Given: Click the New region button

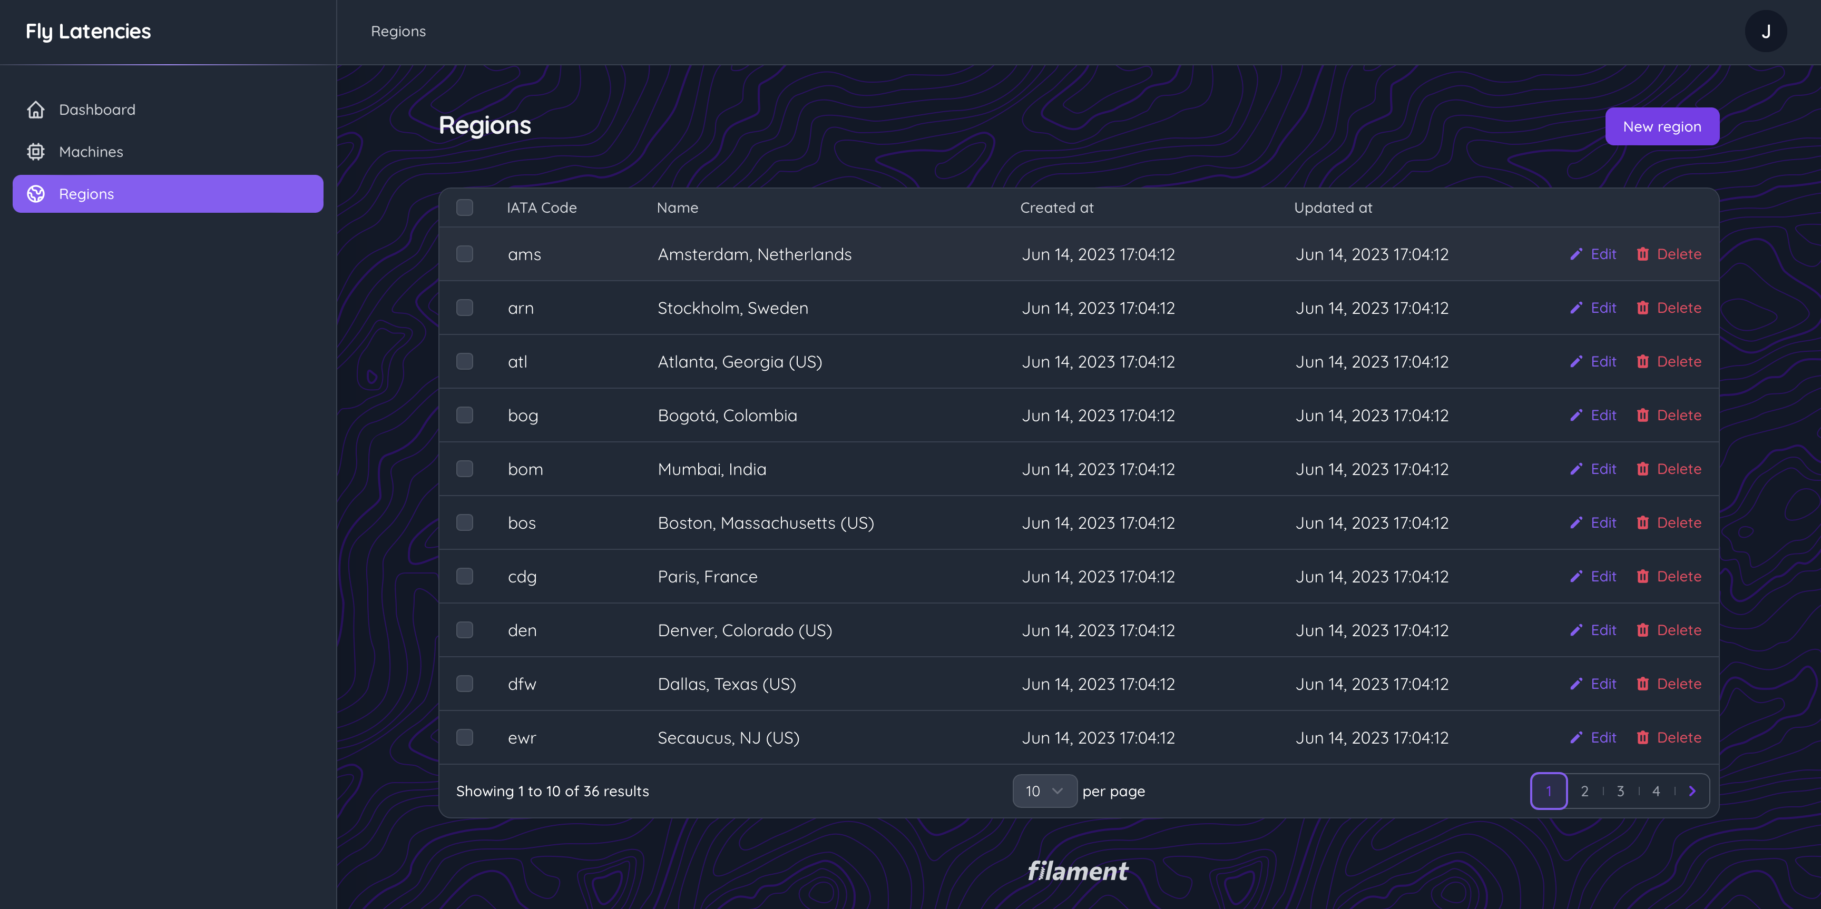Looking at the screenshot, I should 1661,126.
